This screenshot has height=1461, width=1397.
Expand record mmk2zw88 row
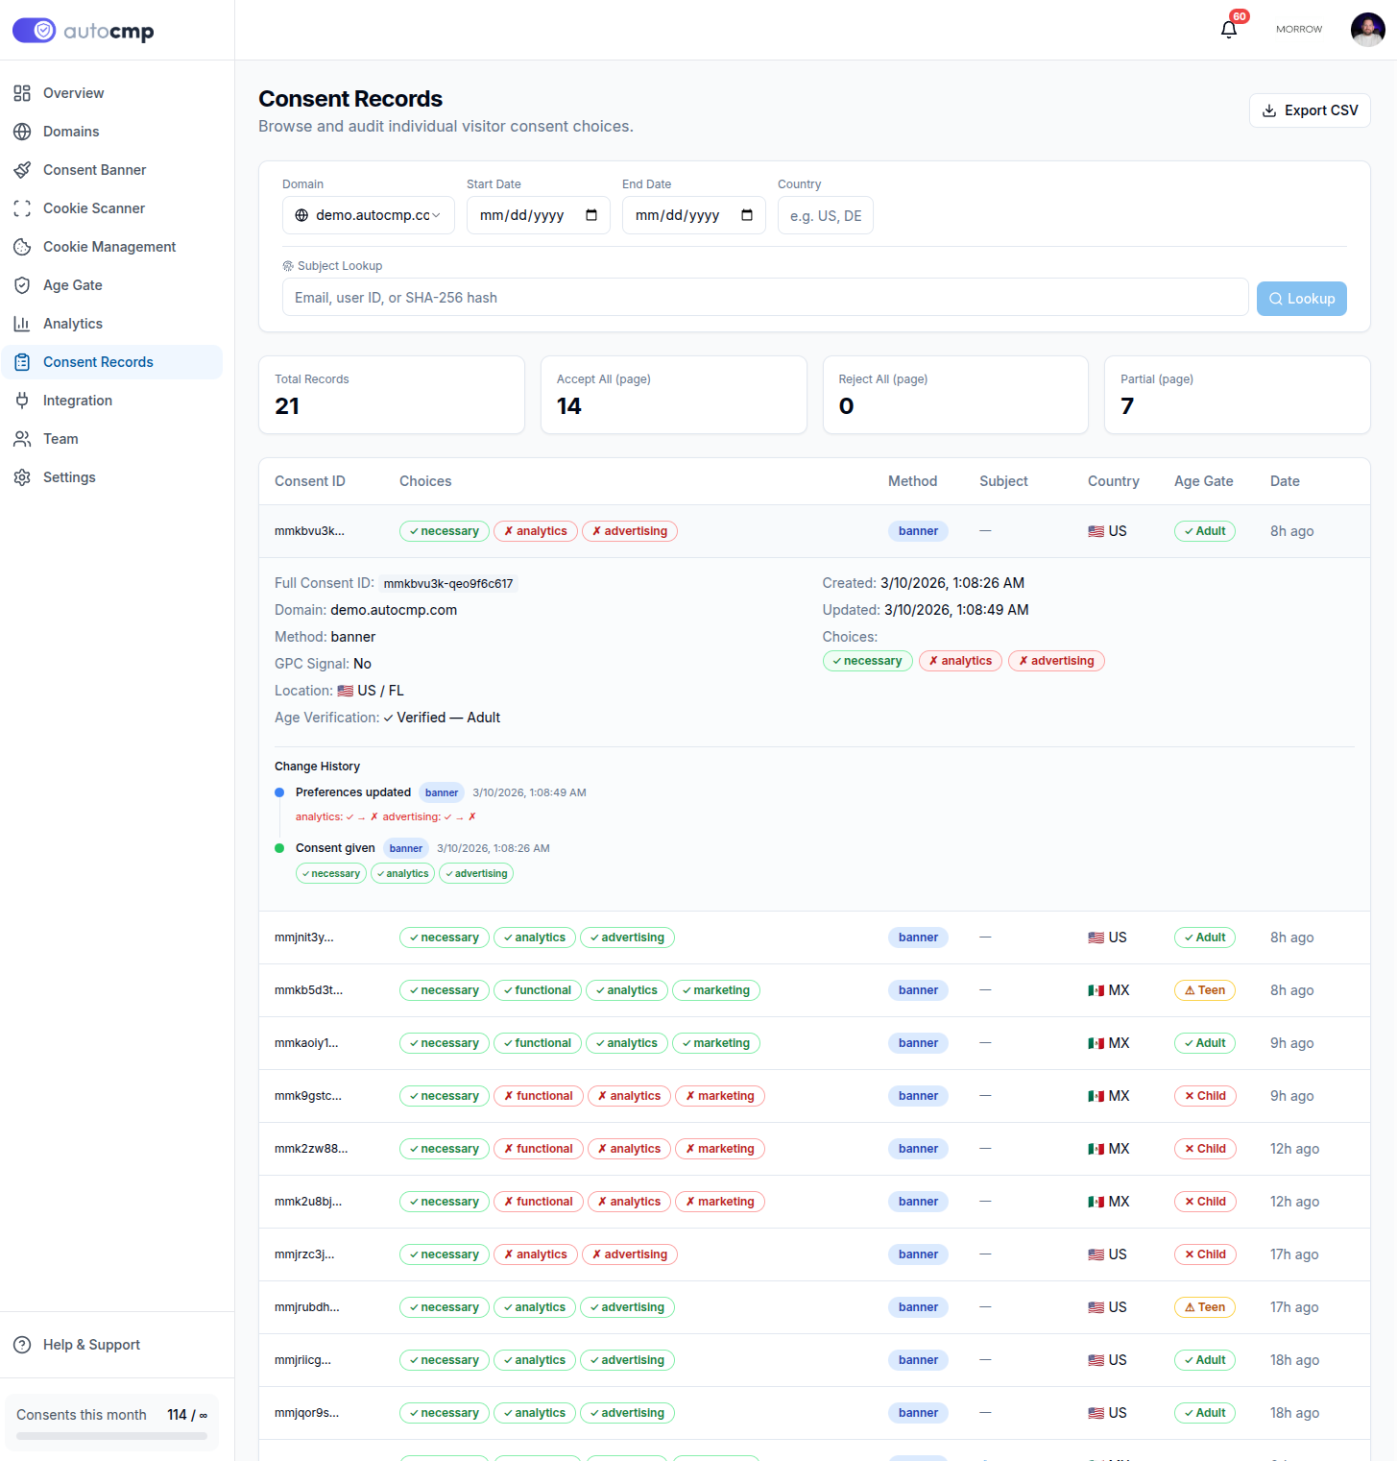(x=814, y=1149)
